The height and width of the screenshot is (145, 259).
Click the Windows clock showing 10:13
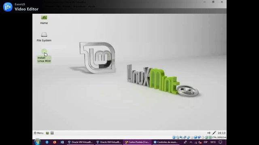213,142
